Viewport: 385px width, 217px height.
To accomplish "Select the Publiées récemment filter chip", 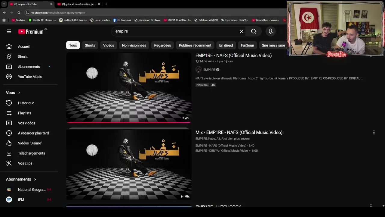I will click(x=195, y=46).
